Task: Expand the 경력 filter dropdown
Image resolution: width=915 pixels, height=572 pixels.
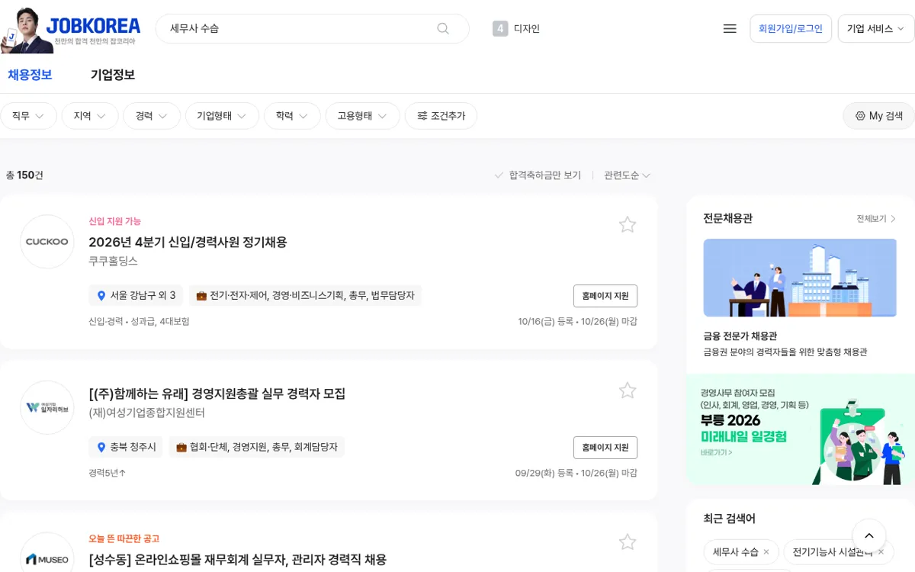Action: pos(152,116)
